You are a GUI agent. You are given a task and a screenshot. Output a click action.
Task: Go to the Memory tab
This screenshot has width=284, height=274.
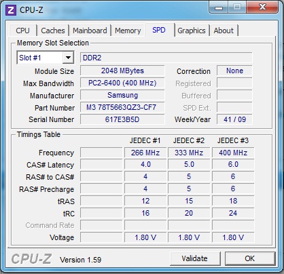[x=128, y=31]
